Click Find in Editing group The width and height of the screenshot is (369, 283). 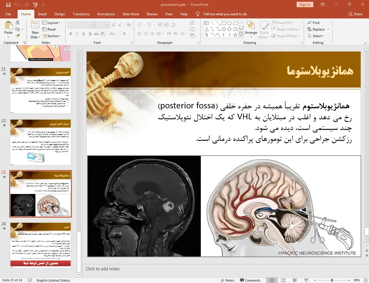pyautogui.click(x=313, y=23)
